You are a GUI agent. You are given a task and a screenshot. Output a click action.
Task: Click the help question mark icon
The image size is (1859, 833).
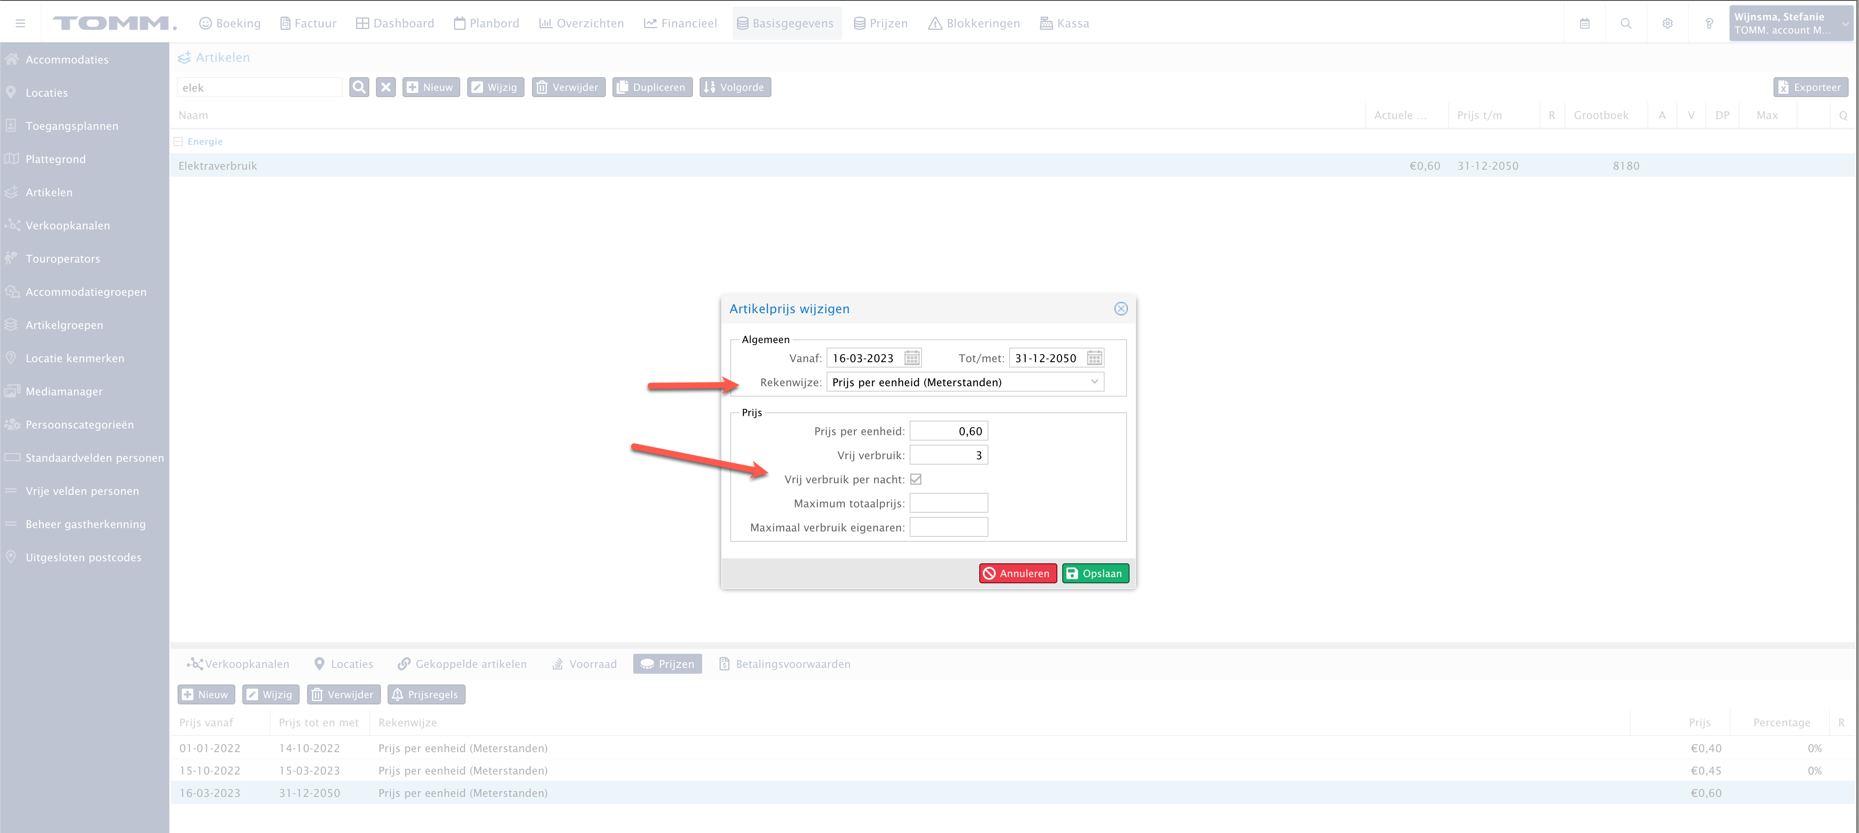point(1708,23)
